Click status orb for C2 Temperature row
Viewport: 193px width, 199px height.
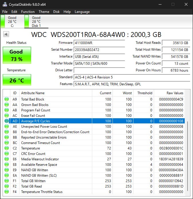(x=7, y=148)
